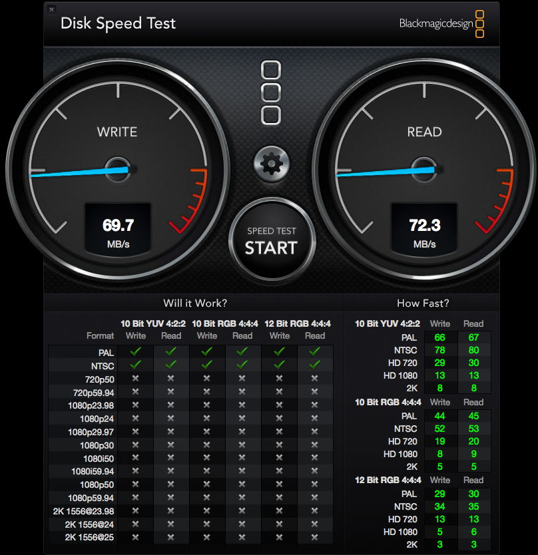This screenshot has width=538, height=555.
Task: Click the 12 Bit RGB HD 1080 read value
Action: tap(474, 532)
